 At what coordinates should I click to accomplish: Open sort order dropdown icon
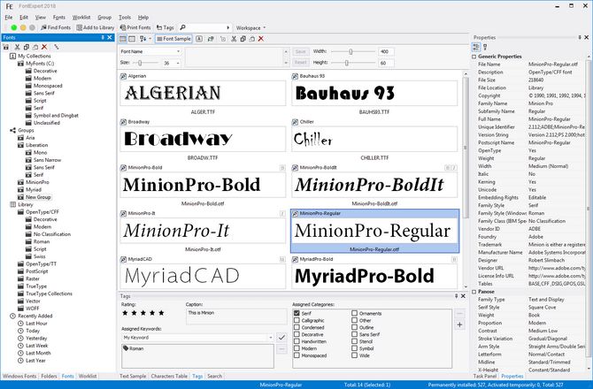click(145, 39)
